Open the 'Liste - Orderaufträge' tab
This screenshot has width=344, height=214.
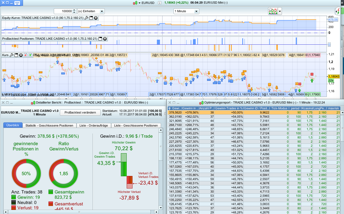pos(93,125)
